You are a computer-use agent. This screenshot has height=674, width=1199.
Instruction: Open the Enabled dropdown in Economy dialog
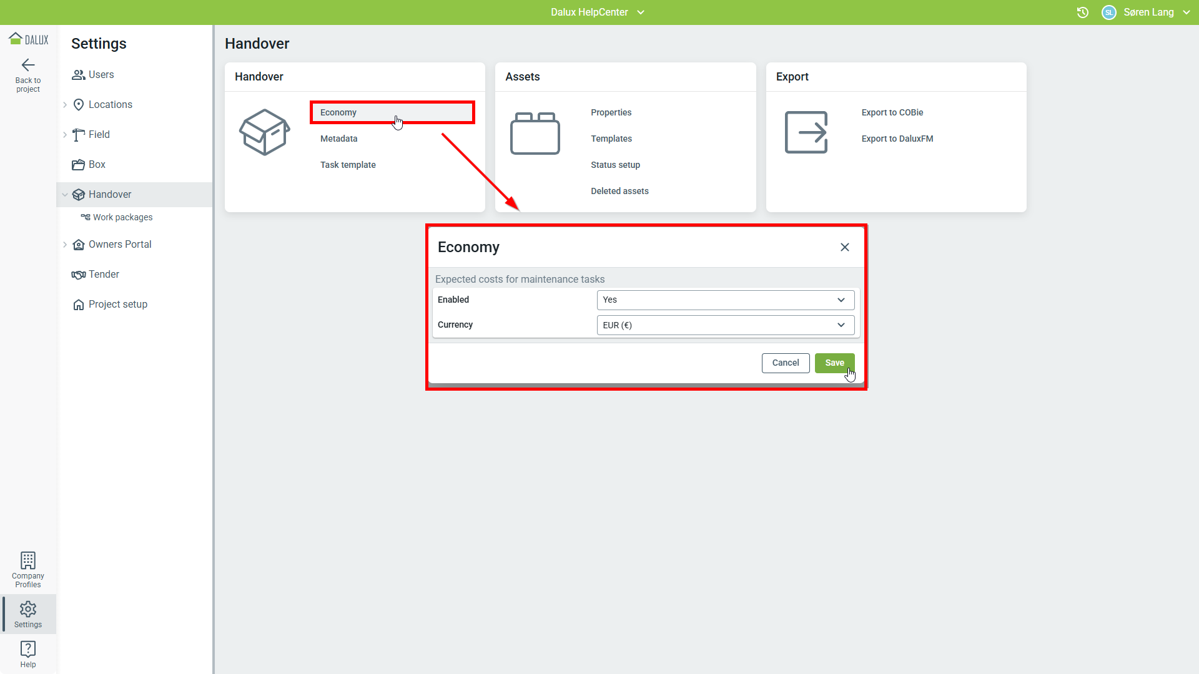725,300
